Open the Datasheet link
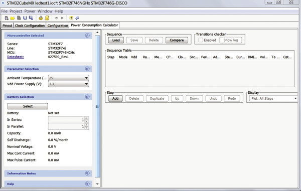Viewport: 301px width, 191px height. pyautogui.click(x=16, y=57)
